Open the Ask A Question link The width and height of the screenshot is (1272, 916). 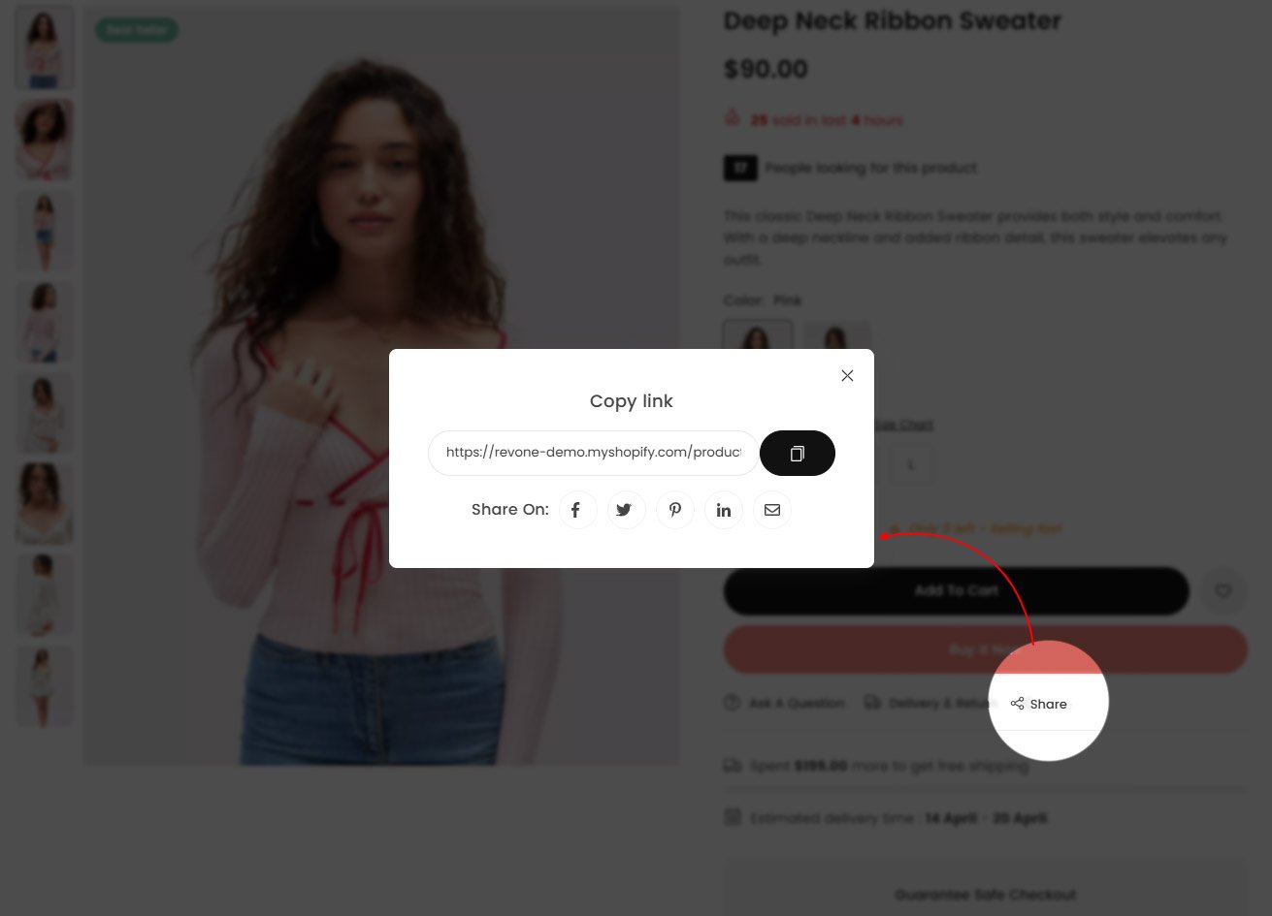point(784,703)
